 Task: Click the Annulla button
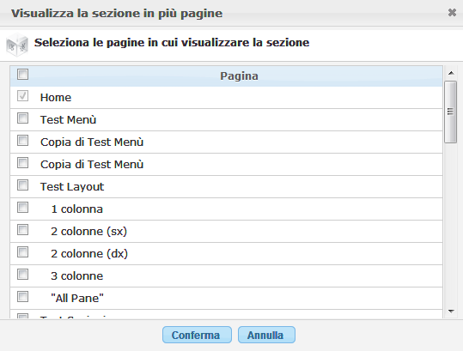pyautogui.click(x=266, y=335)
